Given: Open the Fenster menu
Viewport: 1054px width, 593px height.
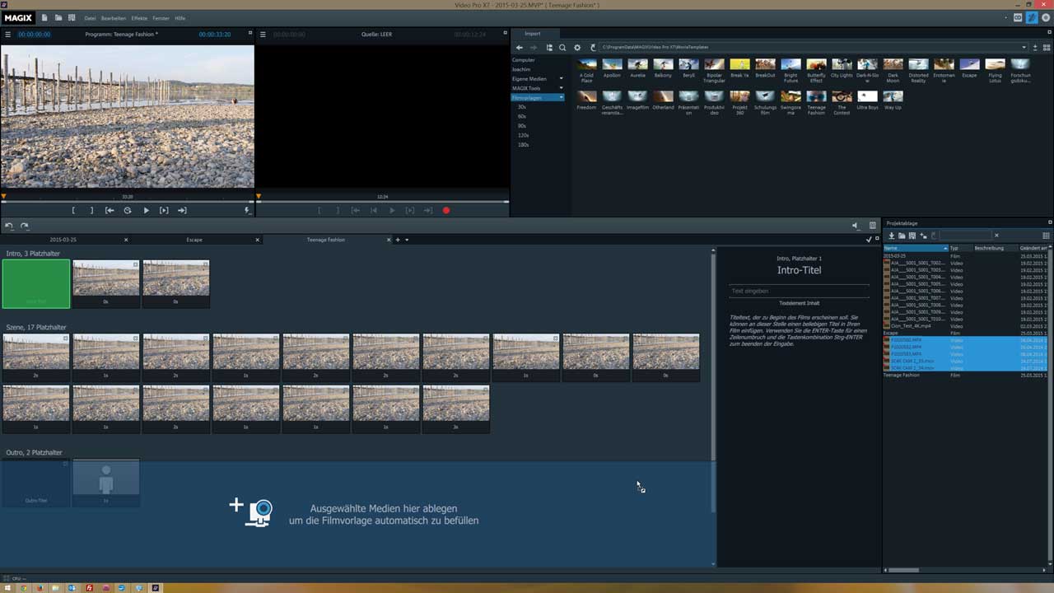Looking at the screenshot, I should click(x=161, y=18).
